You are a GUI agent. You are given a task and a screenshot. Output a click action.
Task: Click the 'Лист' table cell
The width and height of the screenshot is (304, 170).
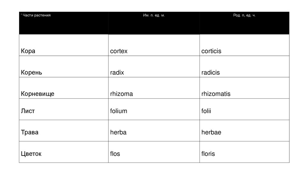coord(28,111)
